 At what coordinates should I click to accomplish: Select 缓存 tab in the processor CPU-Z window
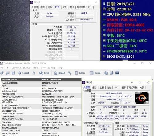coord(94,87)
